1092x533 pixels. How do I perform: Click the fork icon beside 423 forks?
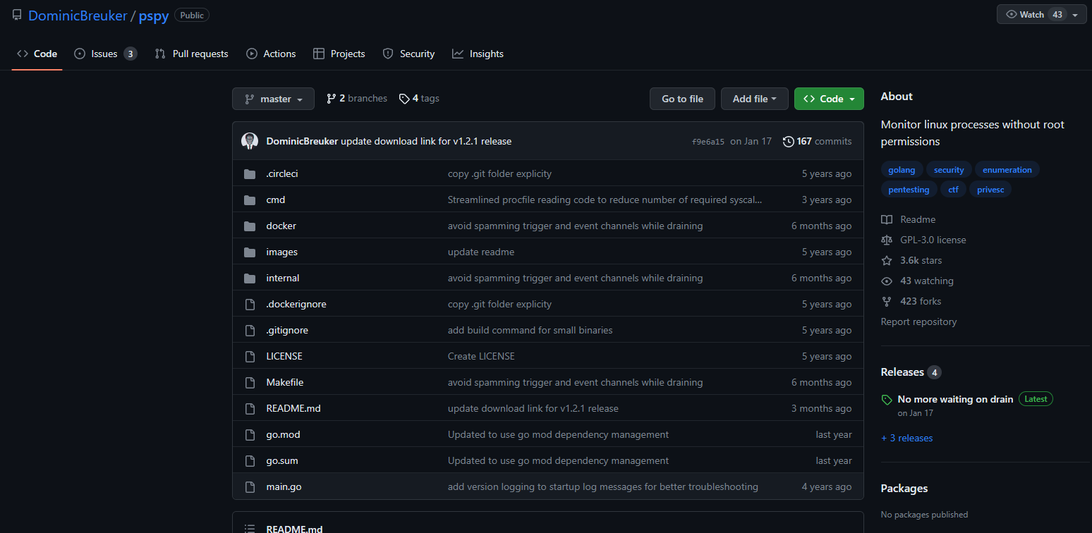(887, 301)
